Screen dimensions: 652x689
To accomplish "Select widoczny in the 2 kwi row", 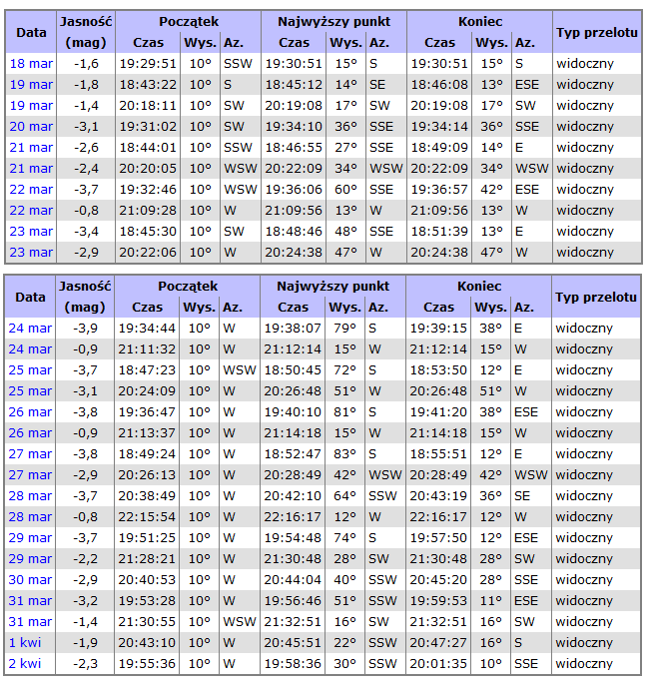I will (x=584, y=664).
